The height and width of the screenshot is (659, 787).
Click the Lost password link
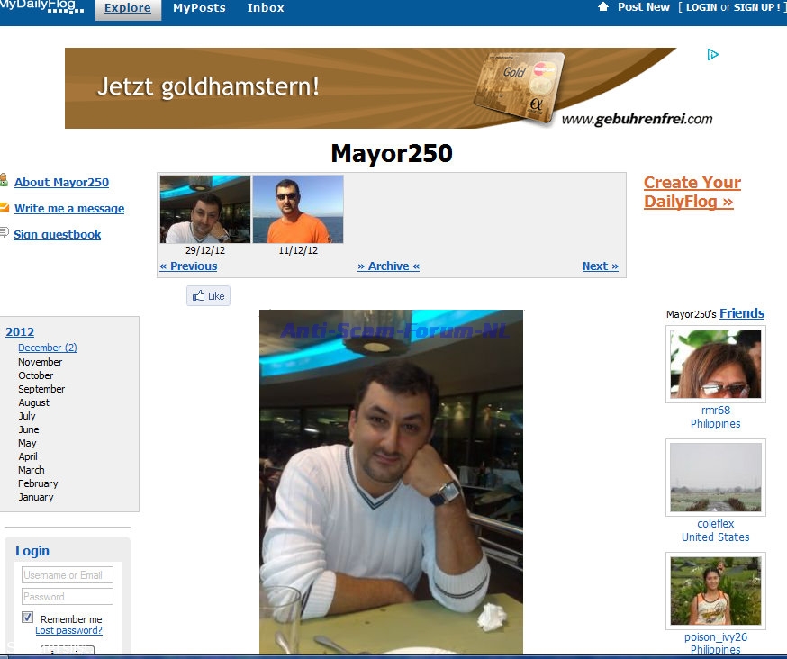[x=68, y=631]
